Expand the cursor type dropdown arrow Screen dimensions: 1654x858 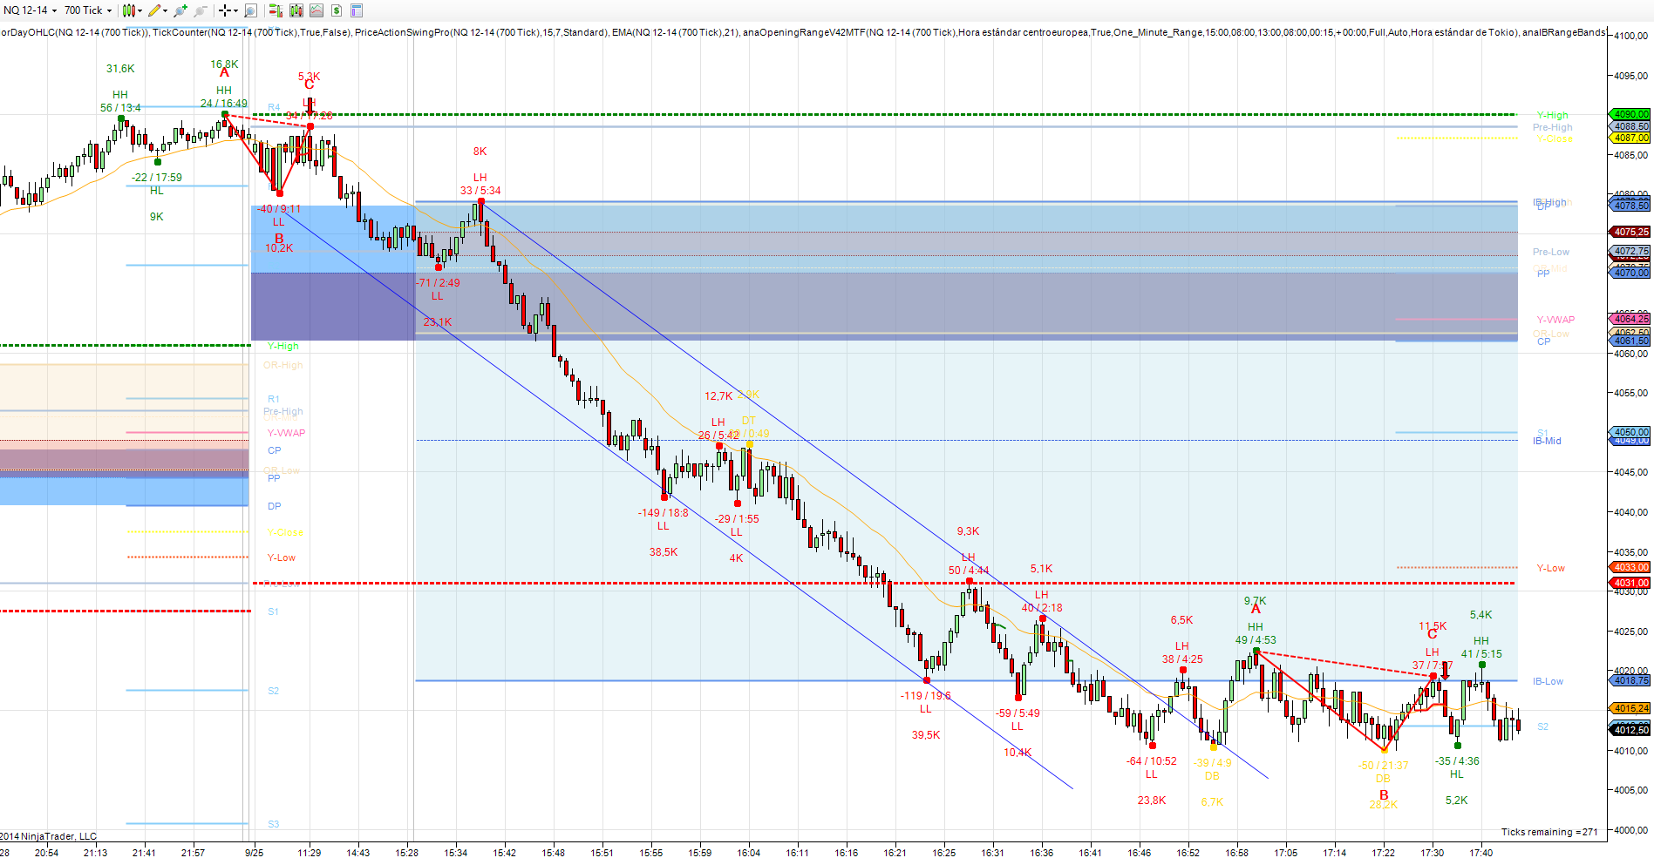click(236, 10)
